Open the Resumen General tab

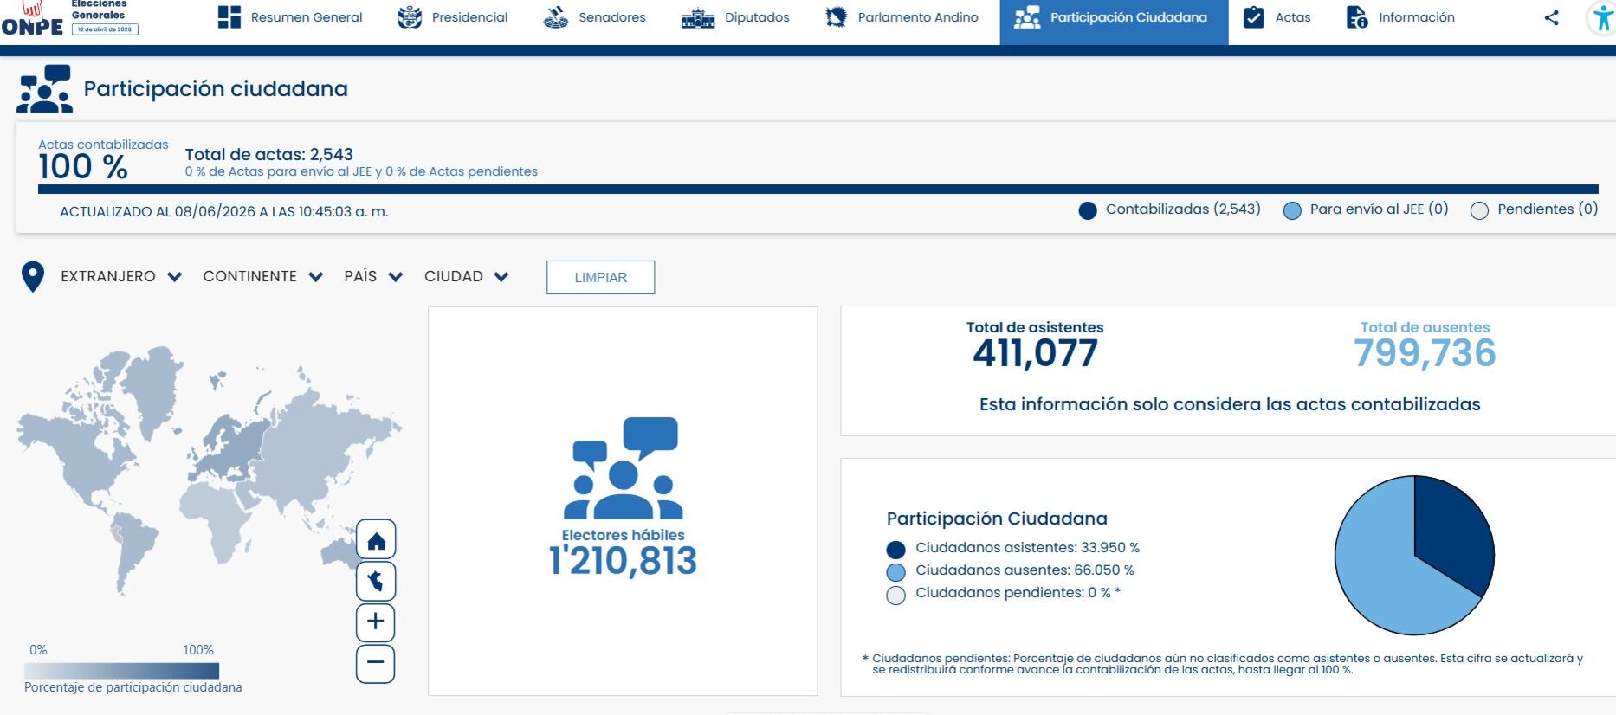[x=290, y=17]
